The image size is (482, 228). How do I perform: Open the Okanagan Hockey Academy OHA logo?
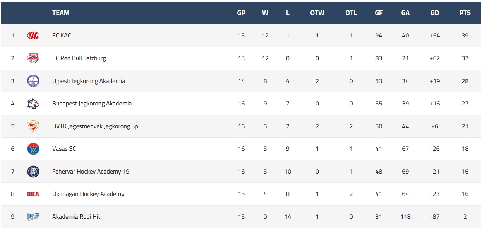click(33, 194)
